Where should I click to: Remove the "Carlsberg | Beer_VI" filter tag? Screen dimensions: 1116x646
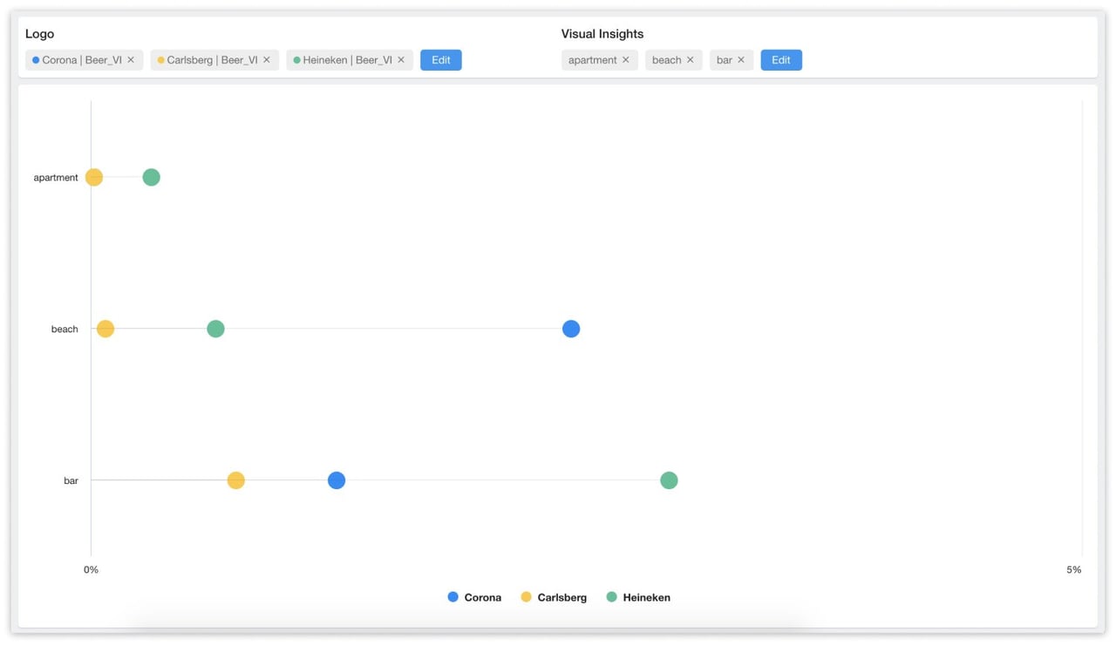click(x=267, y=59)
